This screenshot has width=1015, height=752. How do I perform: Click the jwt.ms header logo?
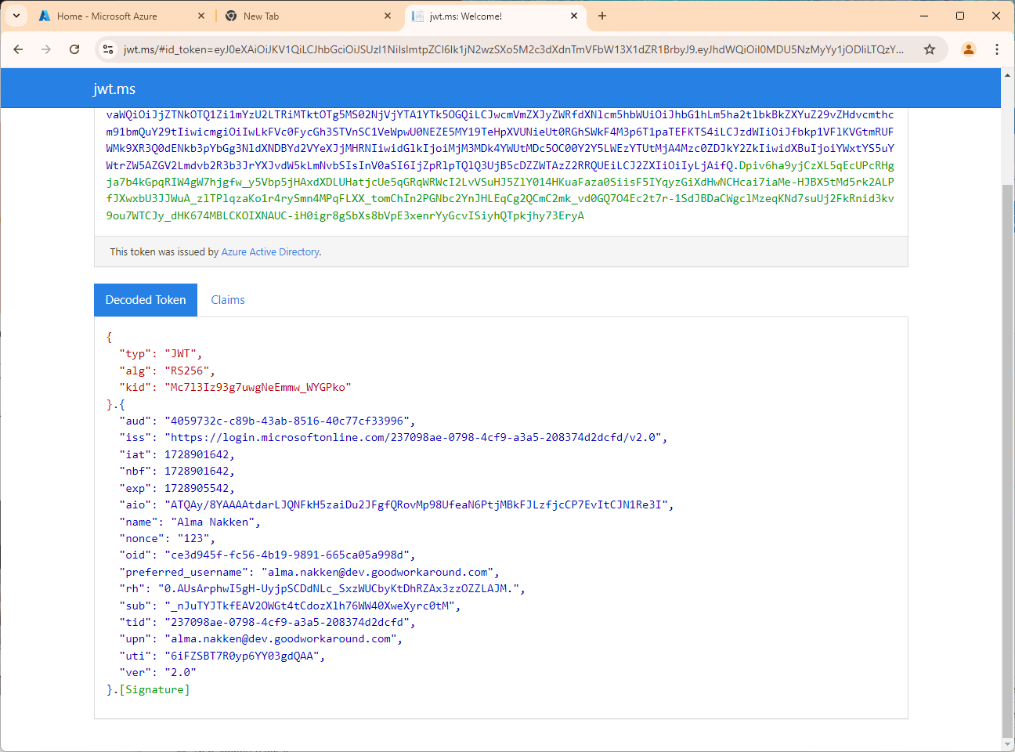point(114,89)
